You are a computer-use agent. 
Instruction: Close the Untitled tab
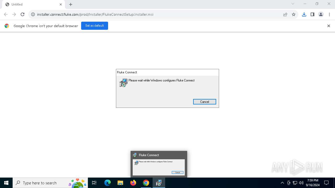(x=61, y=4)
